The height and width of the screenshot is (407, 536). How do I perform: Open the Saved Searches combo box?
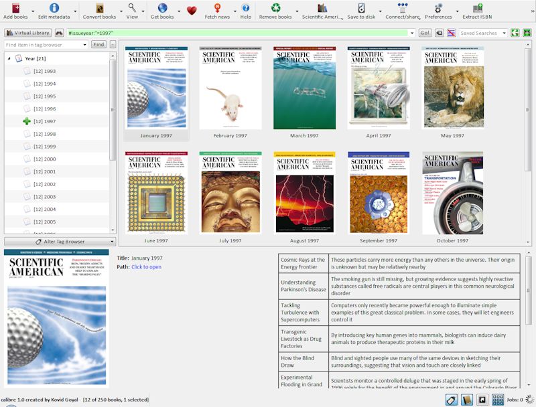[x=482, y=33]
